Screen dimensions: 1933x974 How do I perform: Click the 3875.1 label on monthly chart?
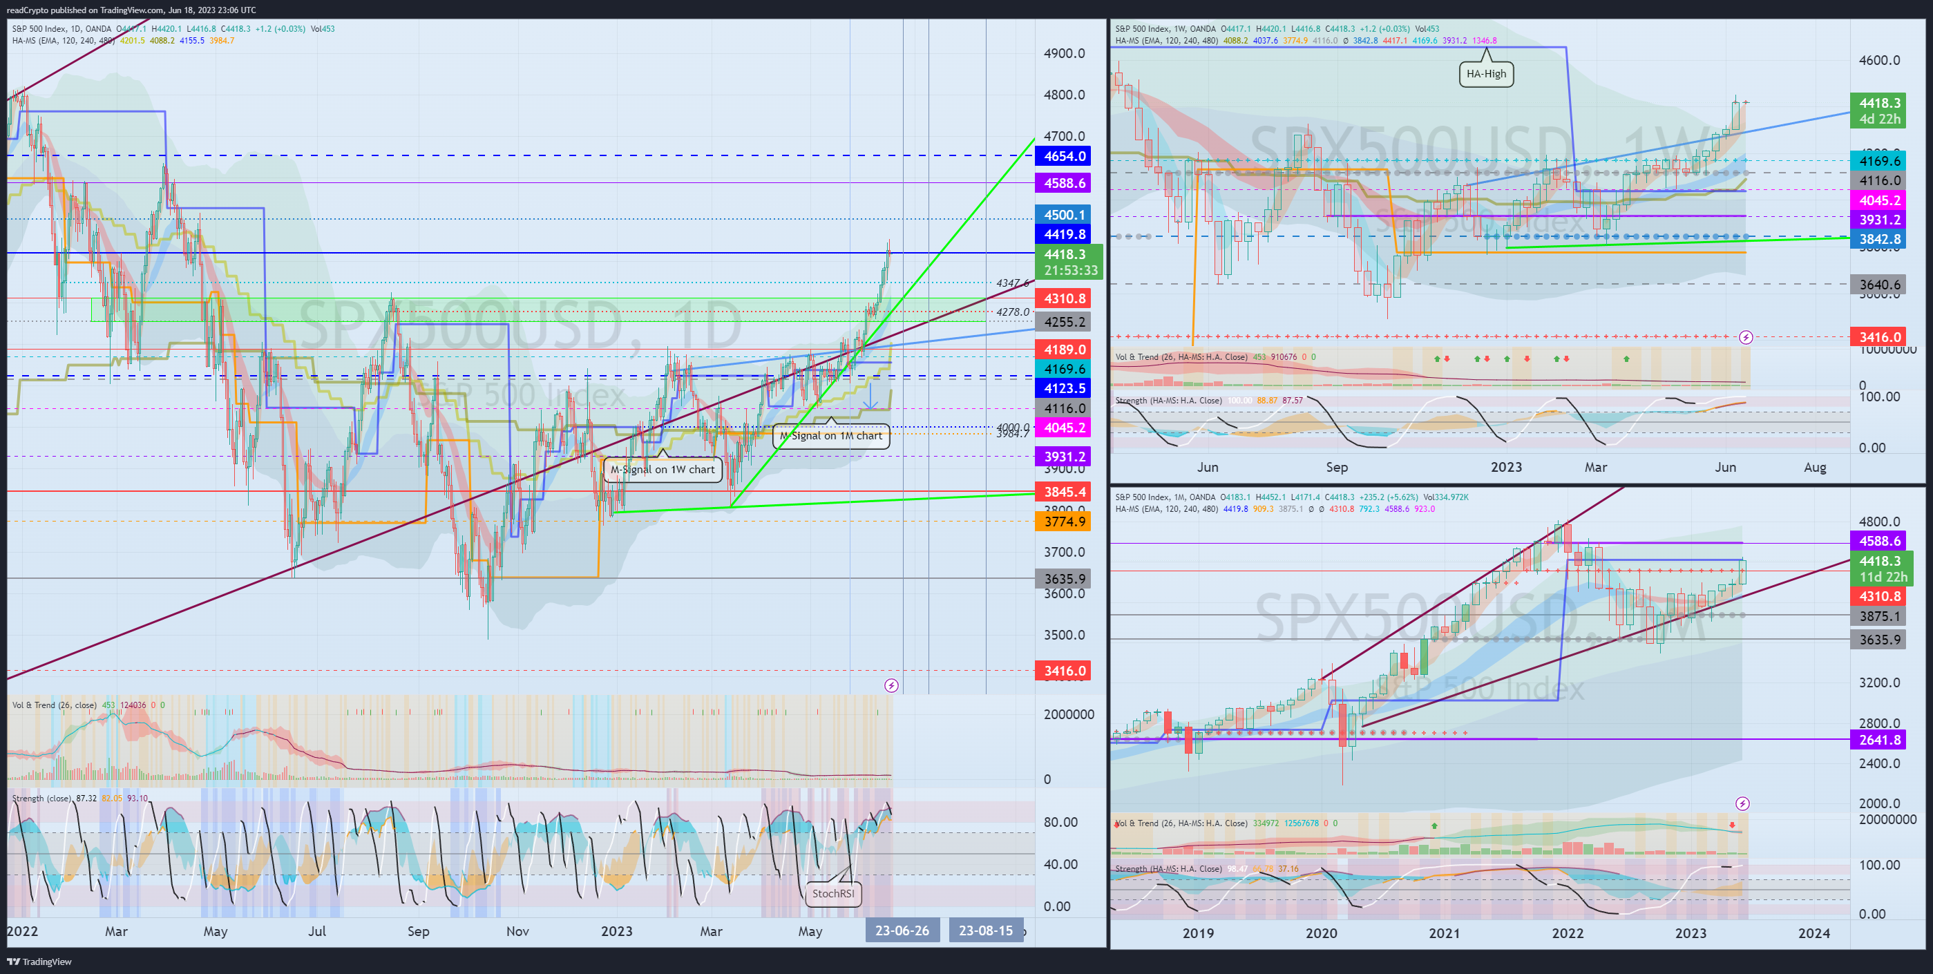coord(1879,616)
